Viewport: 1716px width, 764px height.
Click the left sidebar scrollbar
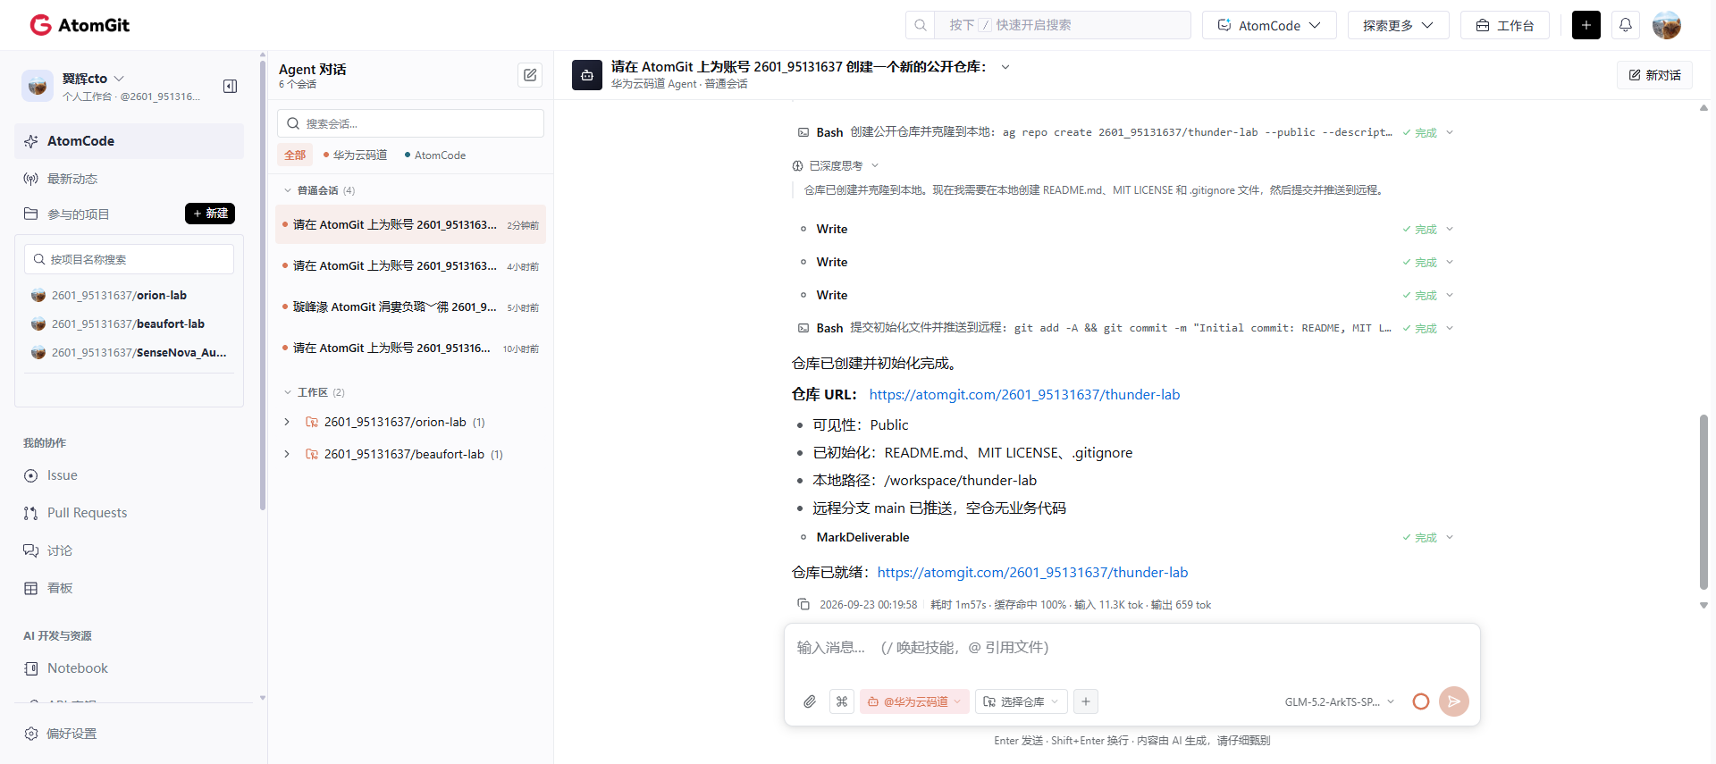point(263,286)
